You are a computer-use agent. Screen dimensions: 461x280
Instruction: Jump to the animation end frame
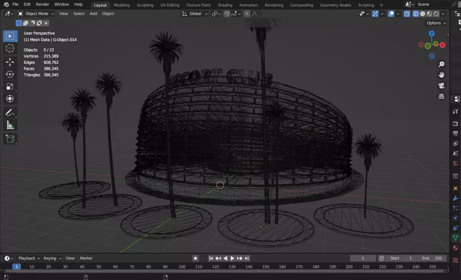click(x=247, y=258)
